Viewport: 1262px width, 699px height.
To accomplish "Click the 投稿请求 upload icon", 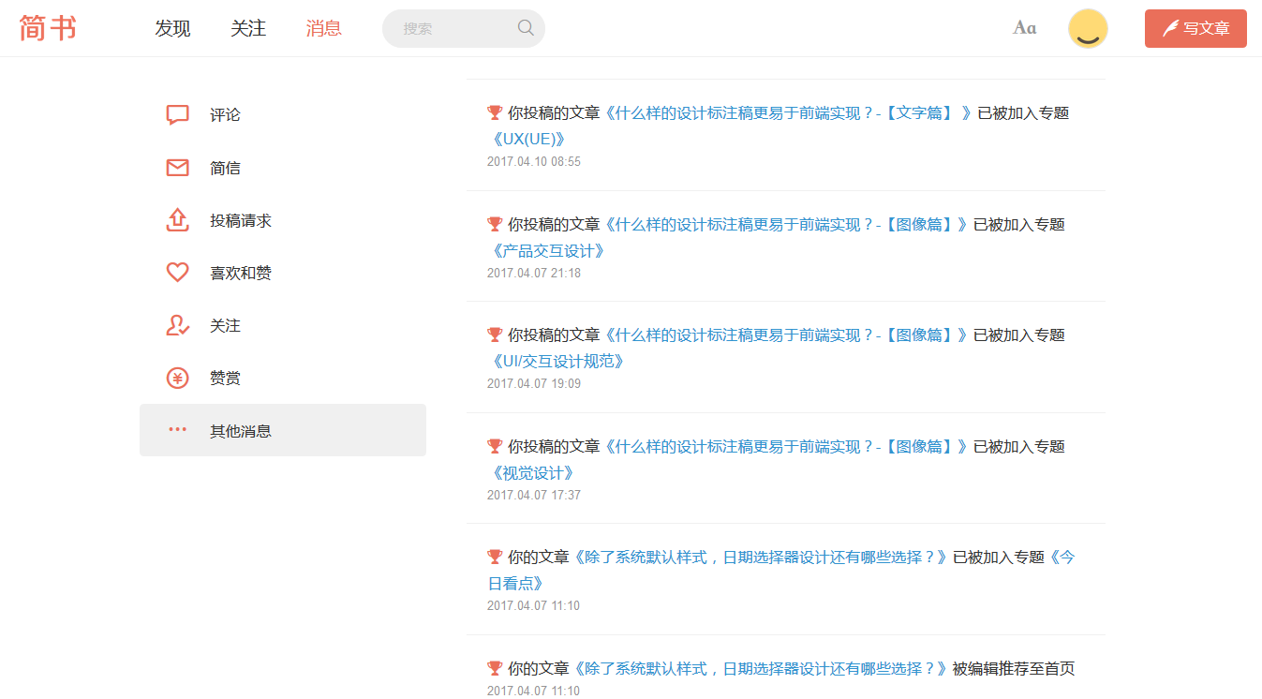I will (178, 220).
